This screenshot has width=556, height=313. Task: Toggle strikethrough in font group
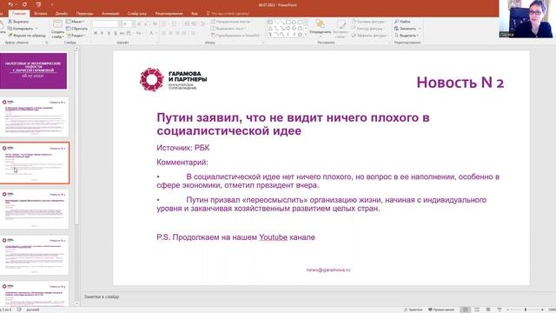[x=122, y=33]
